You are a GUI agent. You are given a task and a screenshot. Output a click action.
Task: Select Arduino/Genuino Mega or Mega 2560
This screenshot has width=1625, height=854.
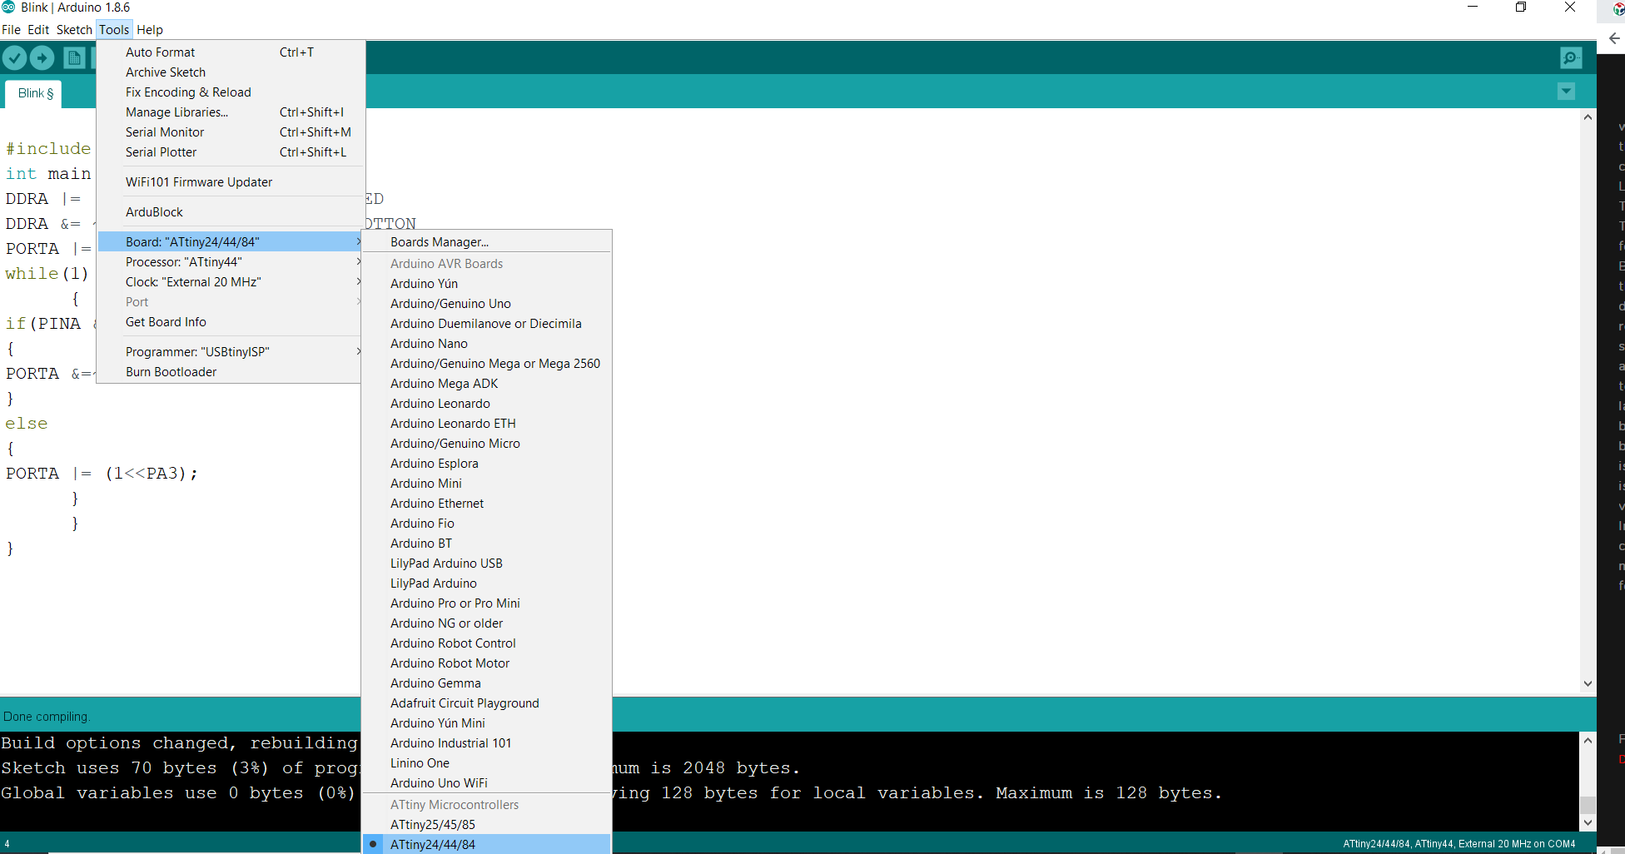[486, 363]
